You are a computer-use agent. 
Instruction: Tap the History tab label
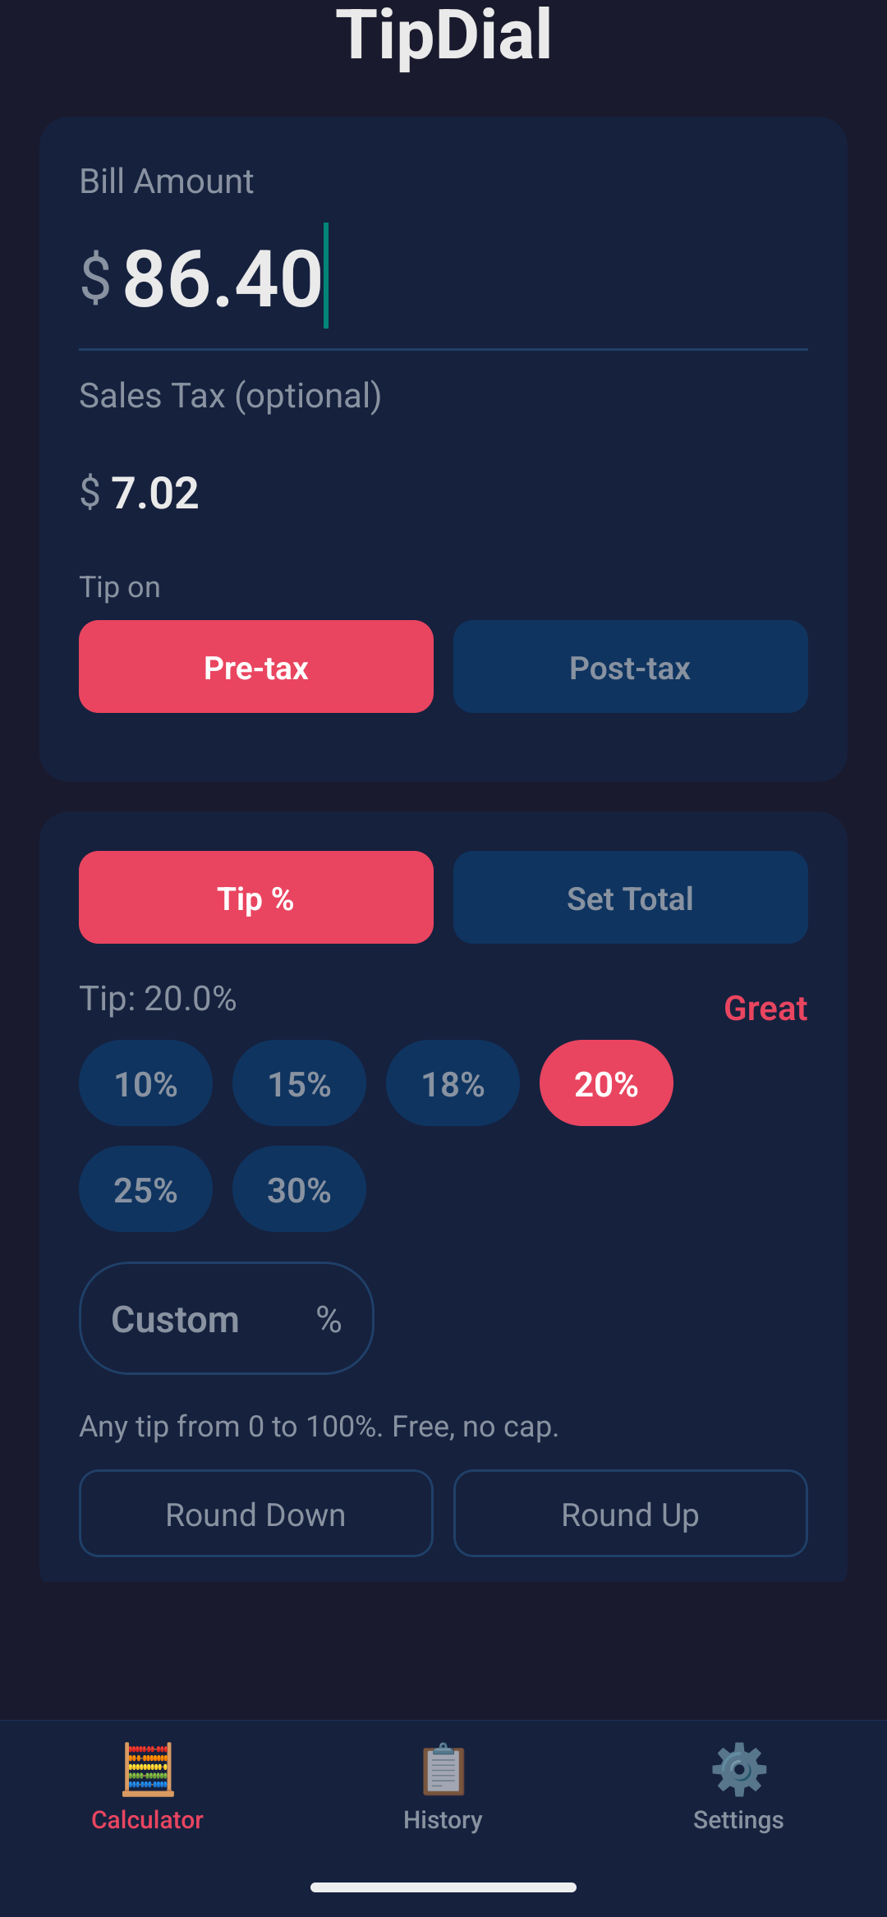443,1820
